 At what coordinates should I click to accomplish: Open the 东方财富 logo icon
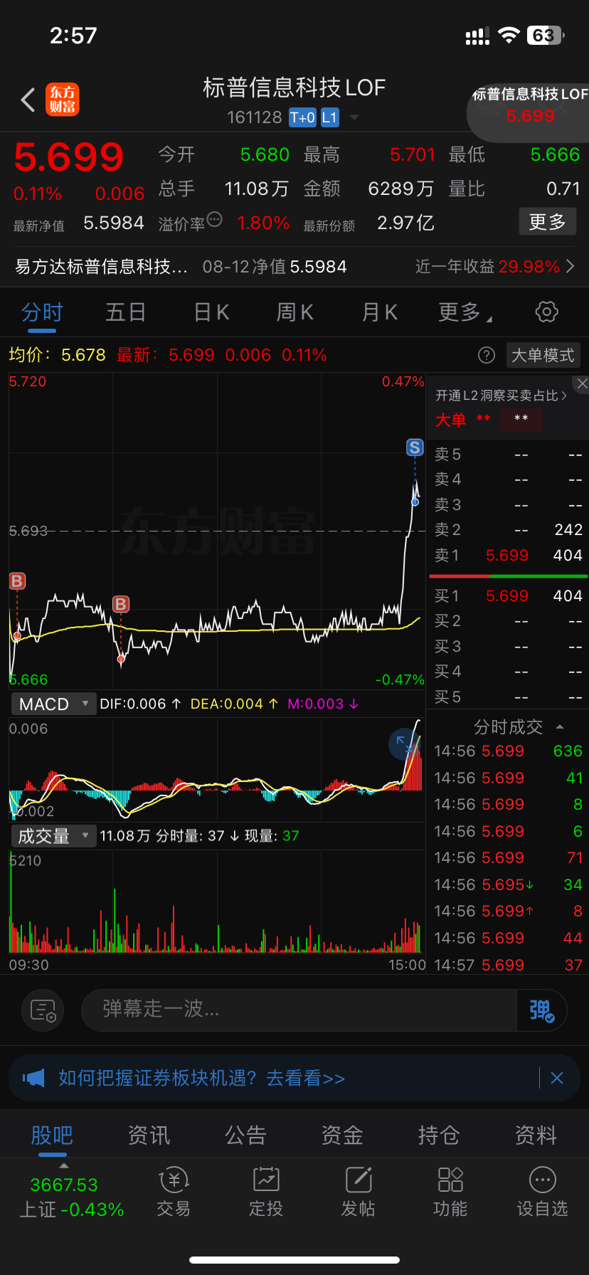(x=63, y=100)
